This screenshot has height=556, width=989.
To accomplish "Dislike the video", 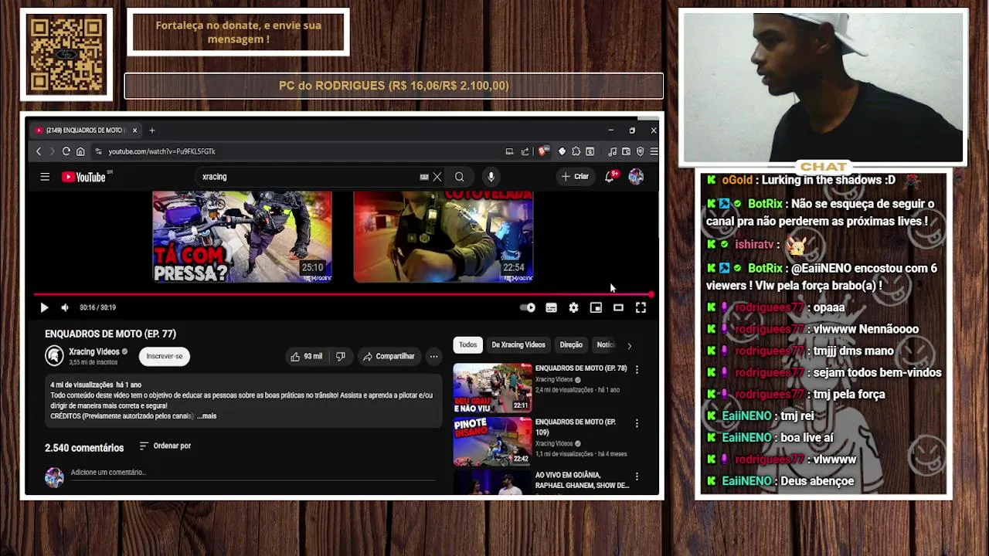I will 341,356.
